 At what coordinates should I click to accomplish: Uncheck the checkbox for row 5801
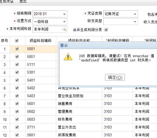tap(17, 135)
